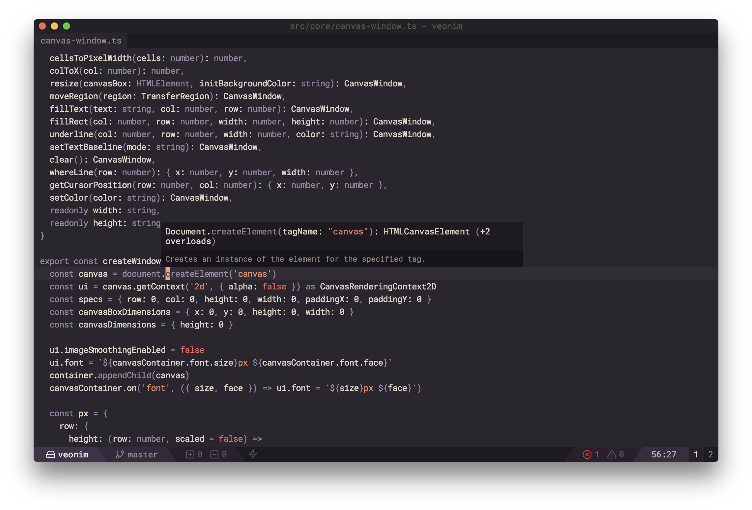Click the yellow minimize window button
This screenshot has width=752, height=510.
54,26
